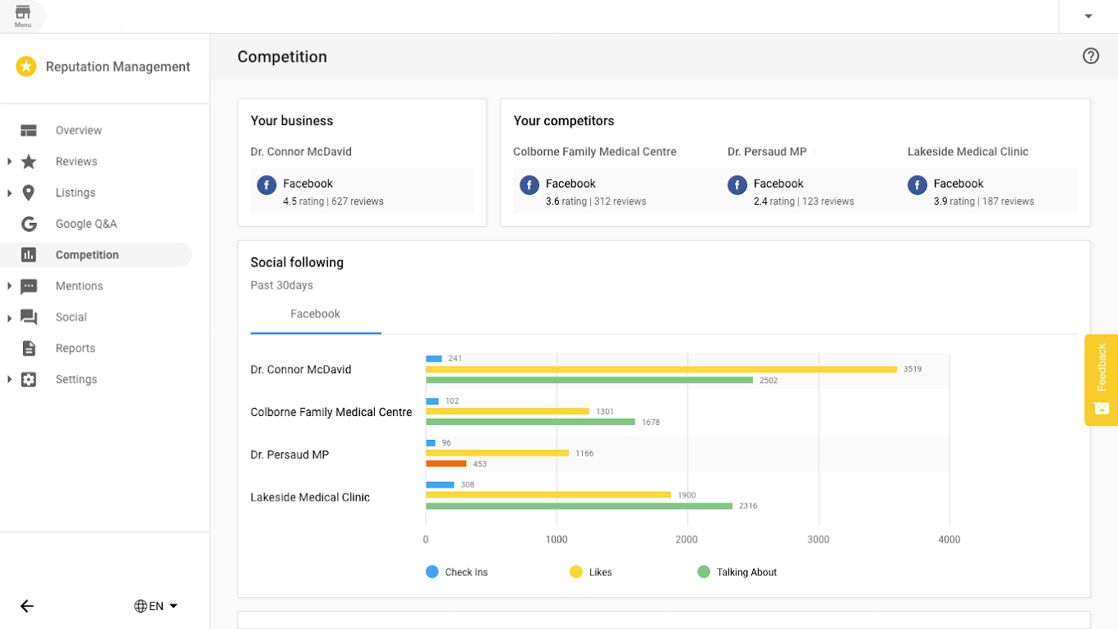Click the Google Q&A sidebar icon

coord(29,224)
